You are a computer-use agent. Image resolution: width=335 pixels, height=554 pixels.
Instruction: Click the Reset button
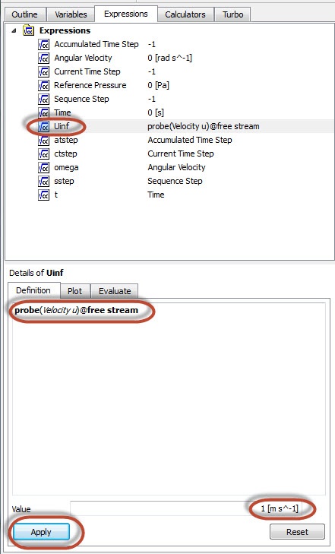[x=297, y=532]
